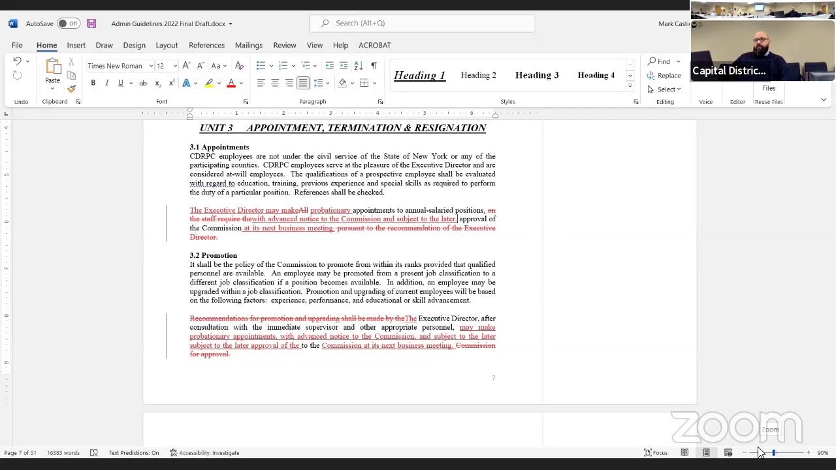Open the Review tab
This screenshot has width=836, height=470.
pyautogui.click(x=284, y=45)
